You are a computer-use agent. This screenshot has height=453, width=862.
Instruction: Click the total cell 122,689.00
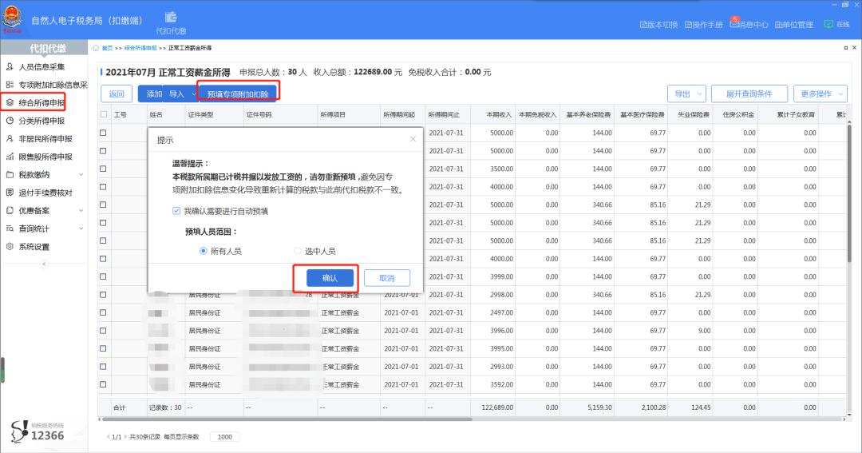pyautogui.click(x=492, y=407)
